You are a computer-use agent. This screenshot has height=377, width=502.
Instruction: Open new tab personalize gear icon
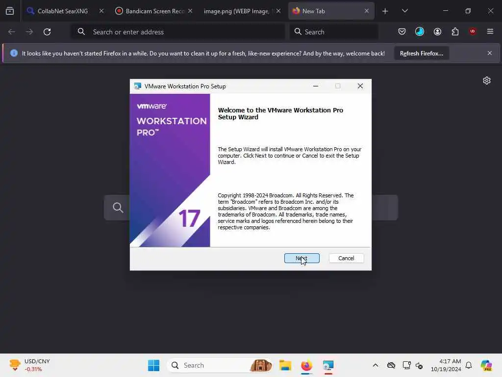pyautogui.click(x=487, y=81)
